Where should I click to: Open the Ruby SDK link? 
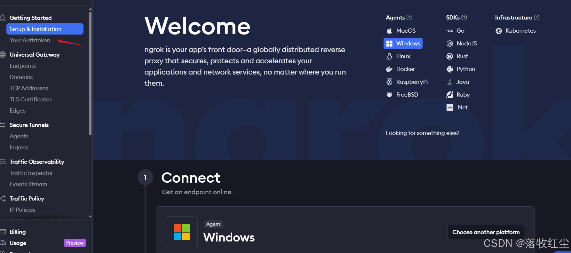click(x=463, y=95)
